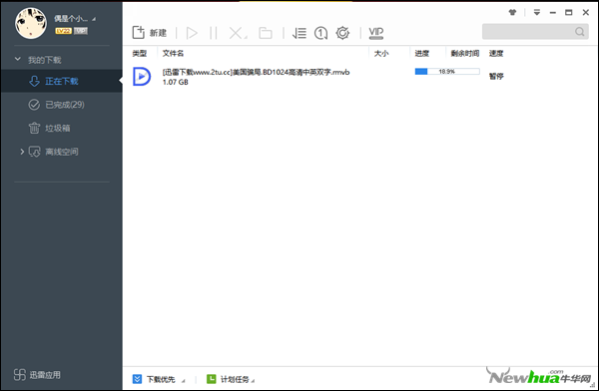Image resolution: width=599 pixels, height=391 pixels.
Task: Sort by the 进度 column header
Action: tap(421, 54)
